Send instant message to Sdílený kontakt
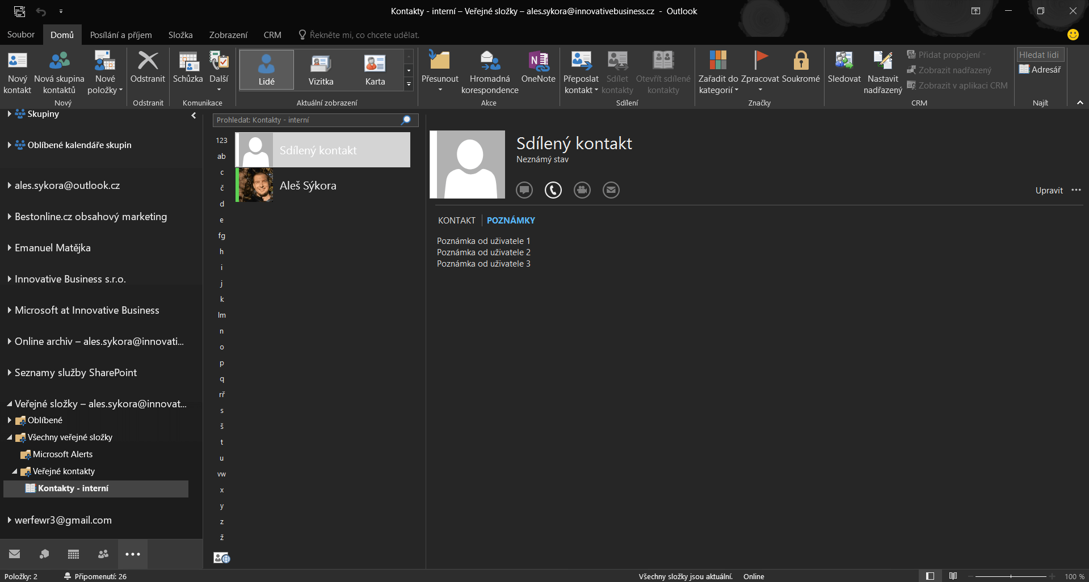1089x582 pixels. coord(524,190)
